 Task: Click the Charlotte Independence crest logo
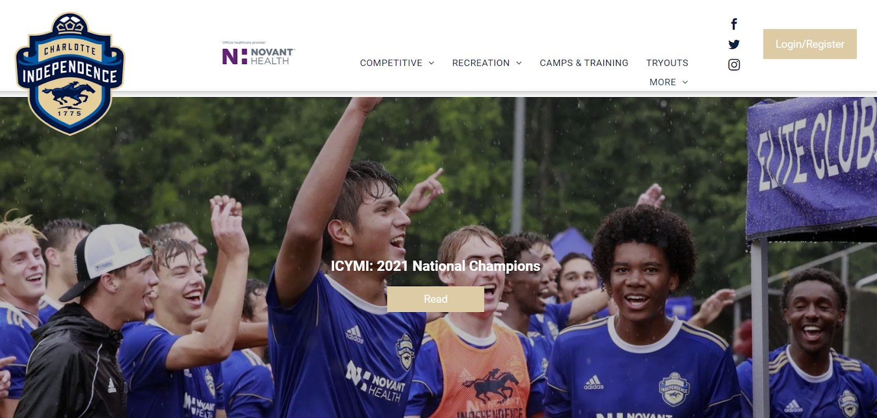point(70,74)
